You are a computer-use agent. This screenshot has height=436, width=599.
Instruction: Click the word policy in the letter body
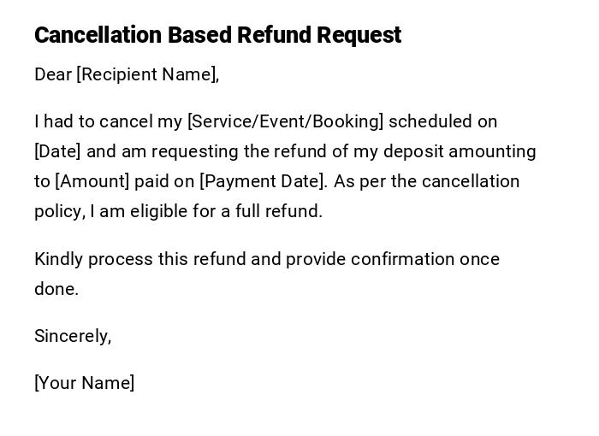(59, 211)
